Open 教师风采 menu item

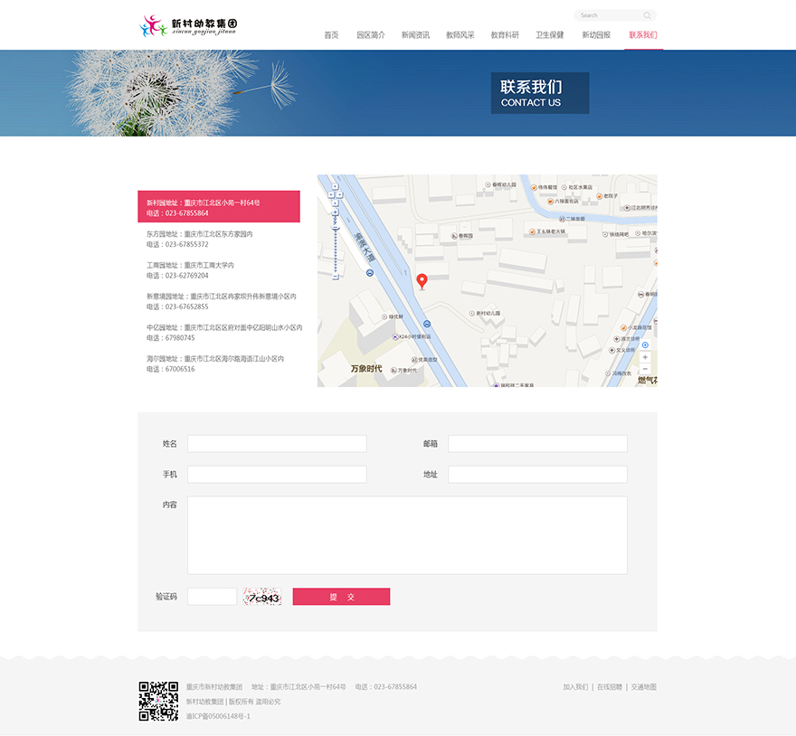tap(460, 35)
